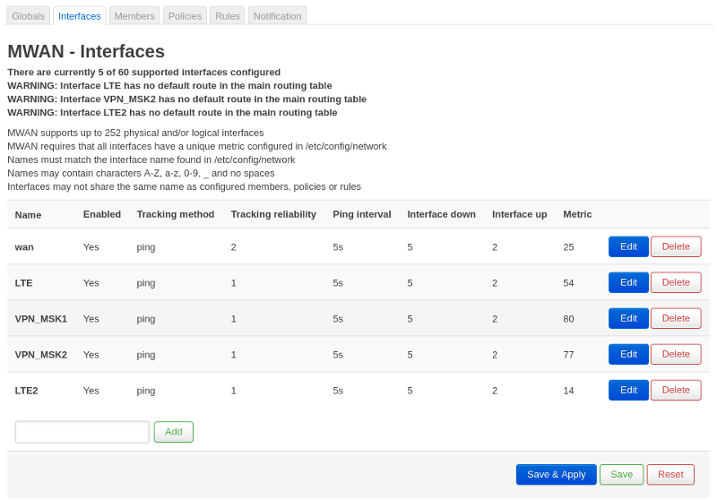The height and width of the screenshot is (500, 717).
Task: Click the active Interfaces tab
Action: pos(79,16)
